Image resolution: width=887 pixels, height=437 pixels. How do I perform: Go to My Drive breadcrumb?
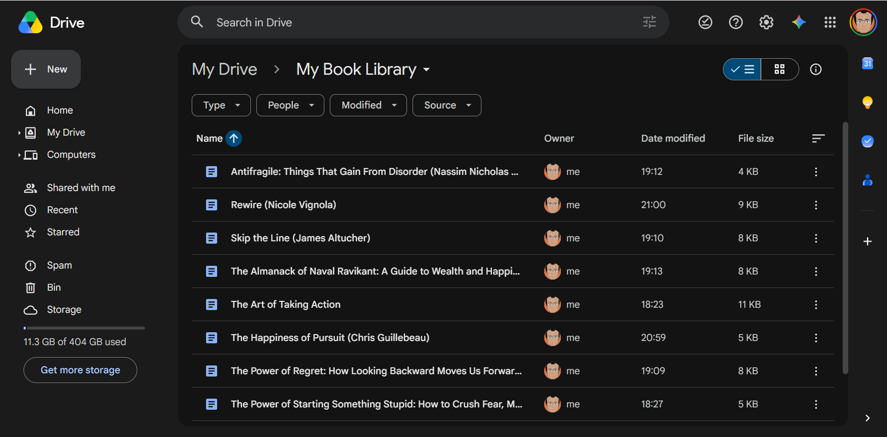click(x=225, y=69)
